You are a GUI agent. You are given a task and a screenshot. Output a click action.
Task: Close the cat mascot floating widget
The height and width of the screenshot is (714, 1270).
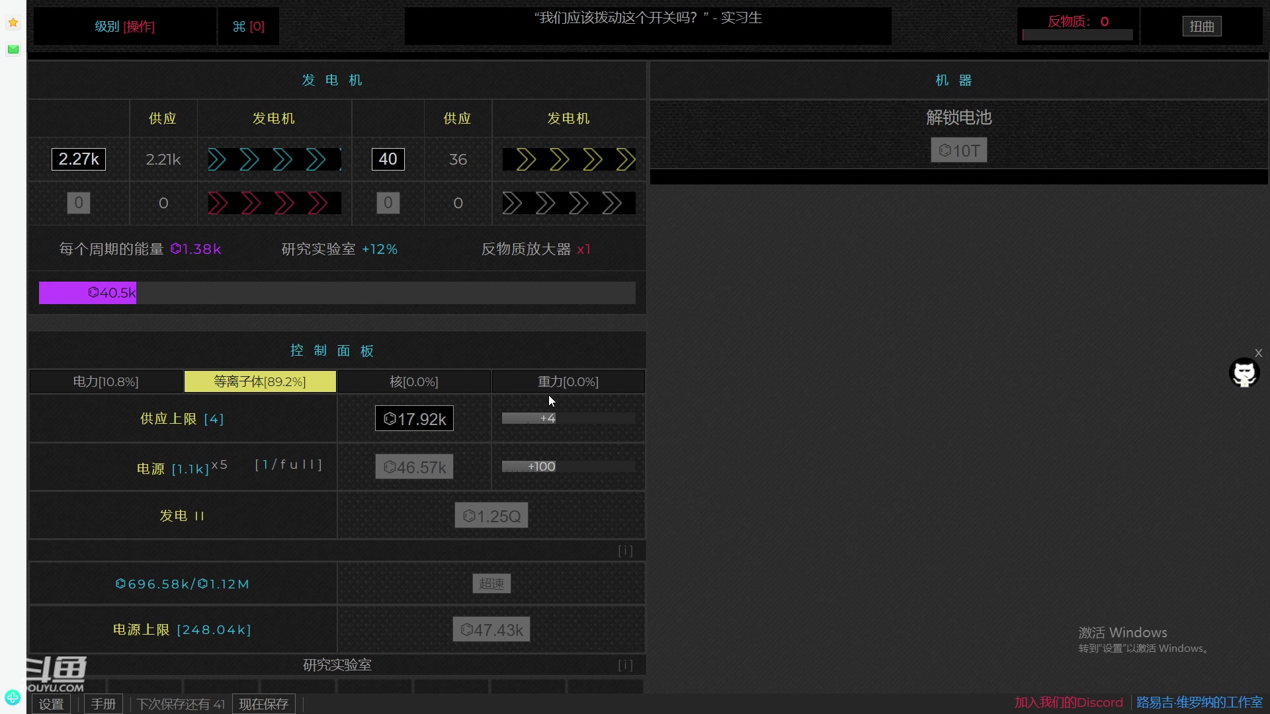tap(1259, 353)
